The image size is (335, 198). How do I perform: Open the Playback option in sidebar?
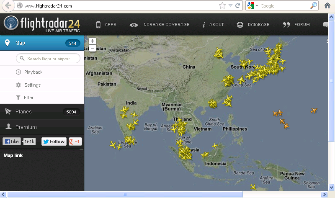point(33,72)
